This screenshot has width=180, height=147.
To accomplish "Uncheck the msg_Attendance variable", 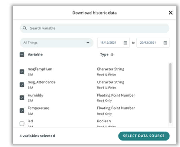I will (x=22, y=85).
